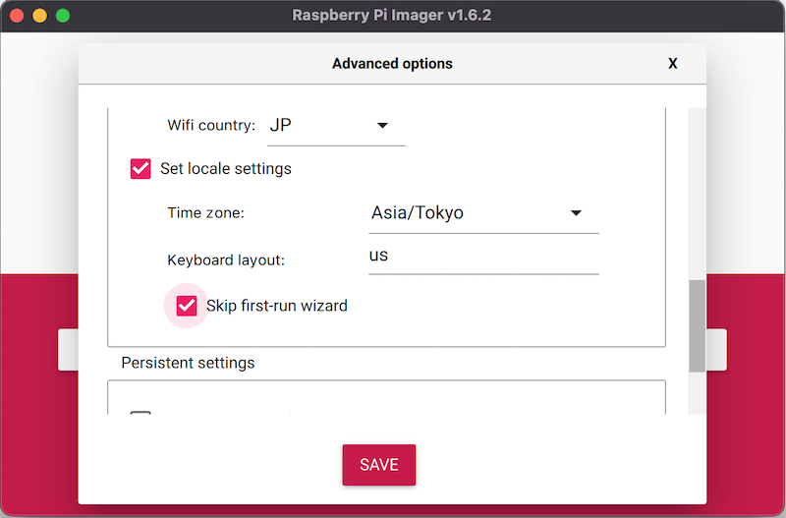Toggle Skip first-run wizard checkbox
The height and width of the screenshot is (518, 786).
click(x=187, y=306)
